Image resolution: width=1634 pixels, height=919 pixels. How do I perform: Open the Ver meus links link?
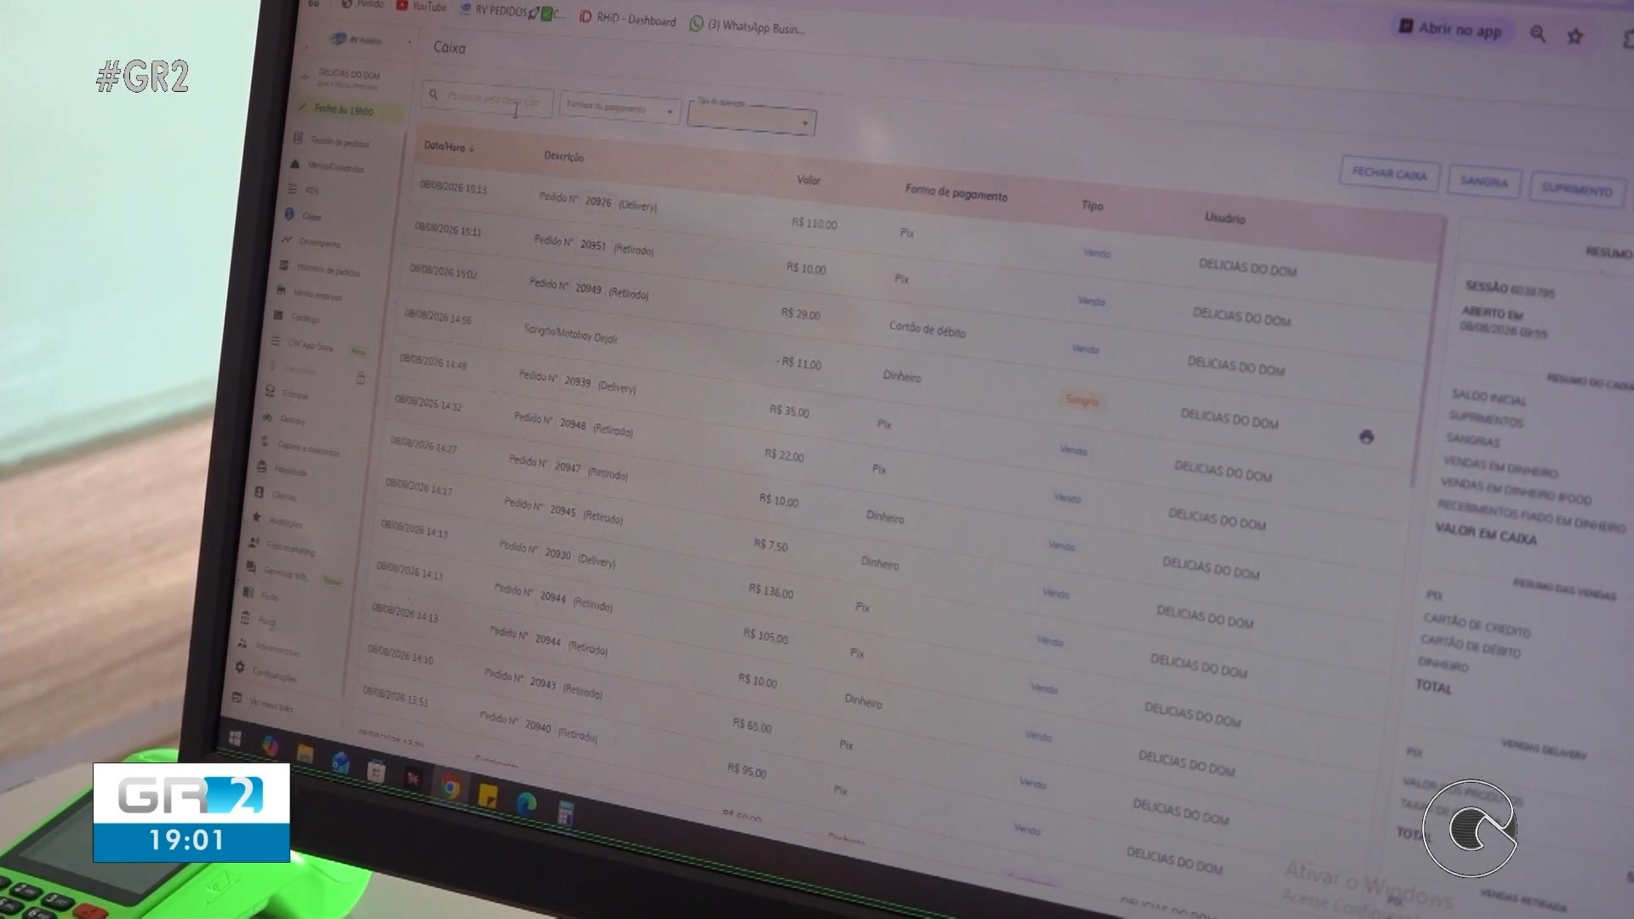271,705
